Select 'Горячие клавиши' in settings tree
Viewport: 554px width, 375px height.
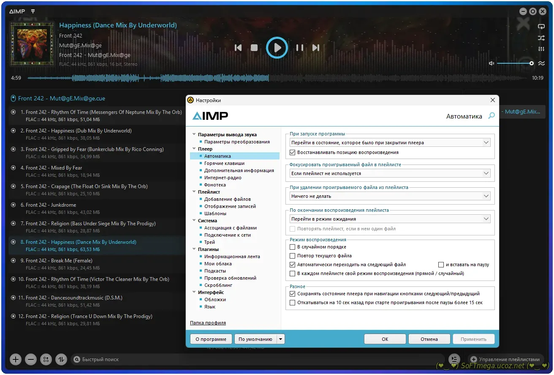point(224,163)
